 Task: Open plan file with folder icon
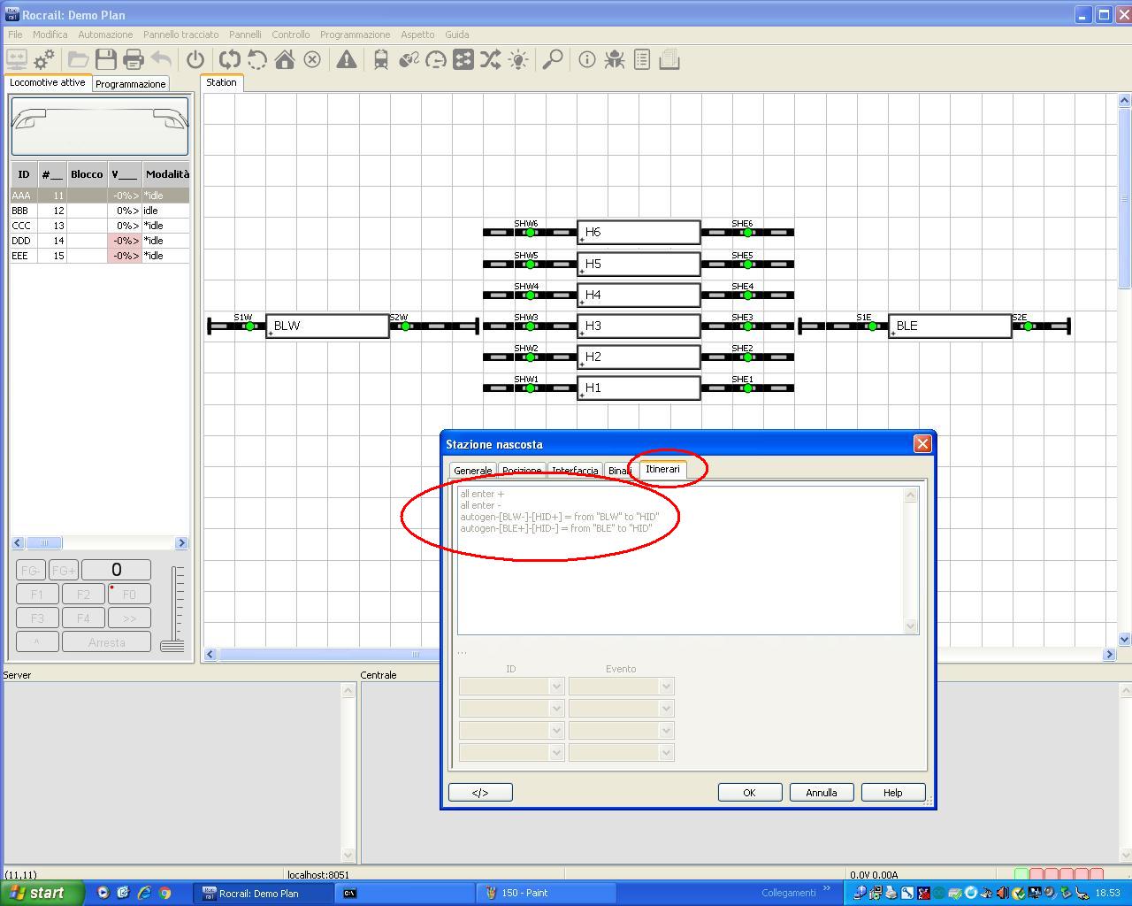[x=79, y=59]
